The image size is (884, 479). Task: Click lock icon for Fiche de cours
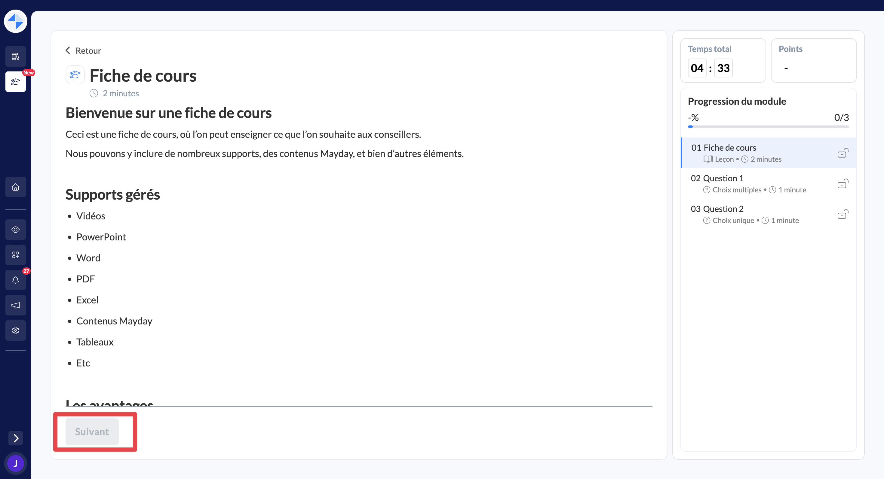coord(843,153)
